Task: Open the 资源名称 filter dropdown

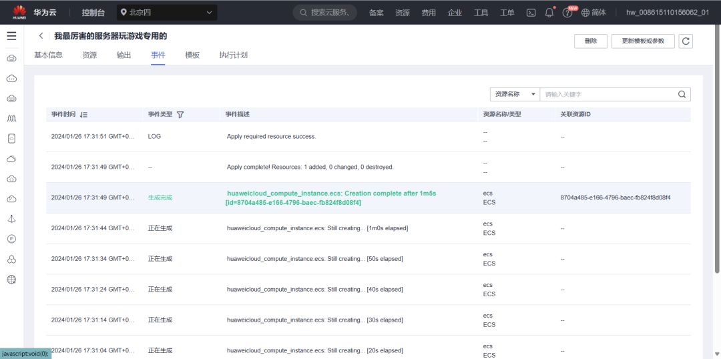Action: [514, 94]
